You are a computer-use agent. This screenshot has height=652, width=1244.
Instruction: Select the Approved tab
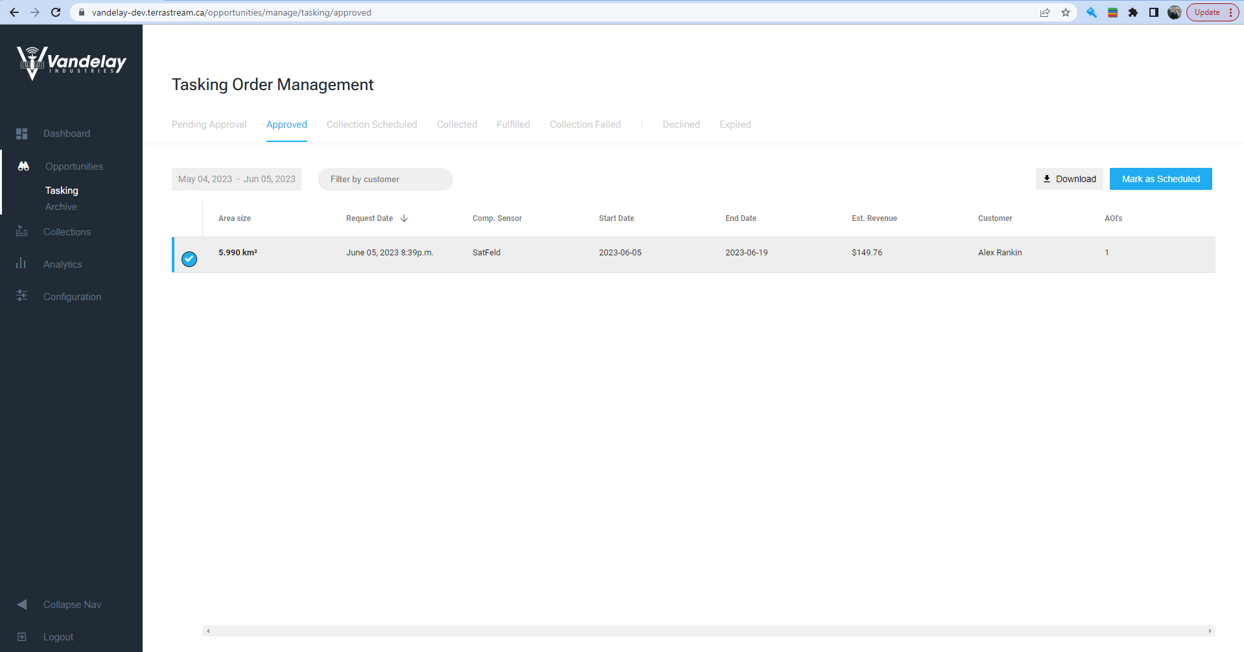[287, 124]
